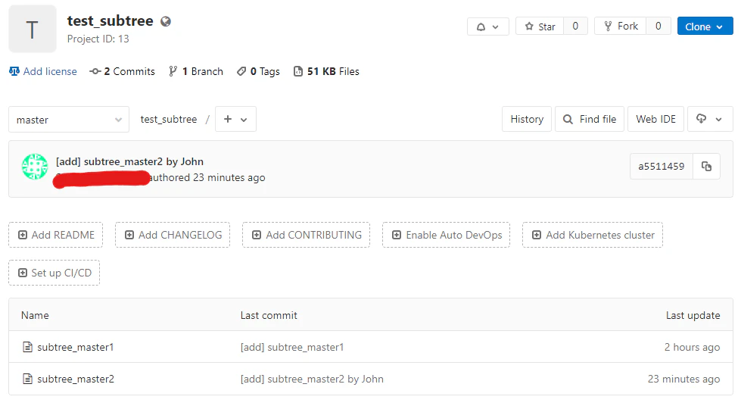741x406 pixels.
Task: Open '[add] subtree_master2 by John' commit in table
Action: click(312, 379)
